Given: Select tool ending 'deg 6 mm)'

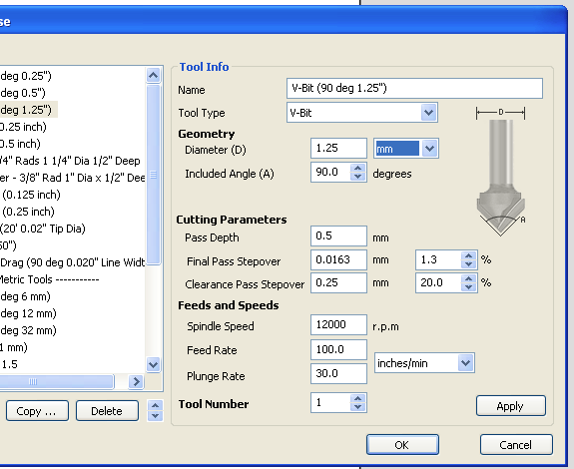Looking at the screenshot, I should click(x=25, y=296).
